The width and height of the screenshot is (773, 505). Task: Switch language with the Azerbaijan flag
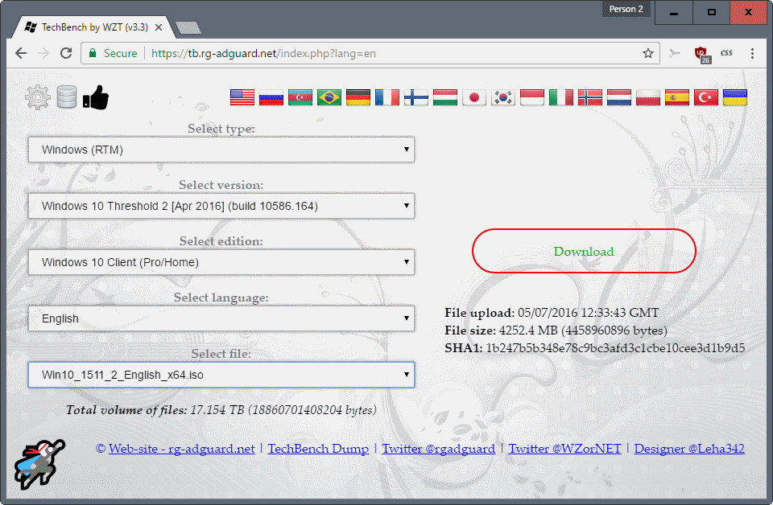click(x=300, y=97)
